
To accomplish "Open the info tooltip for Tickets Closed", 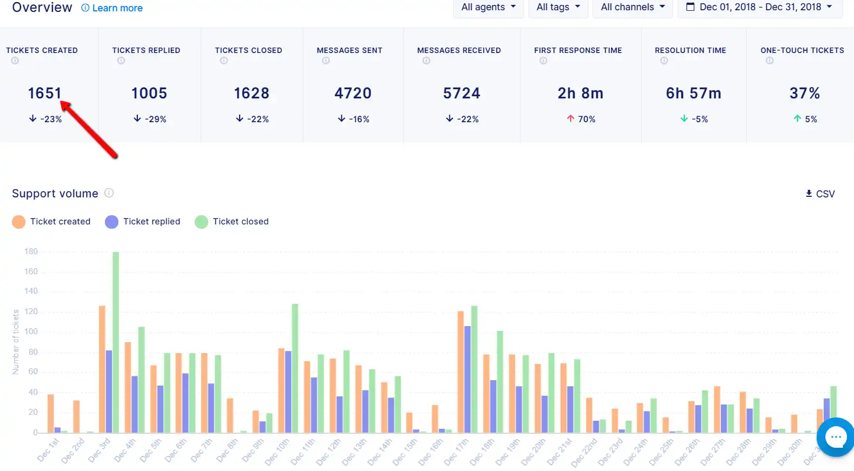I will pyautogui.click(x=224, y=61).
